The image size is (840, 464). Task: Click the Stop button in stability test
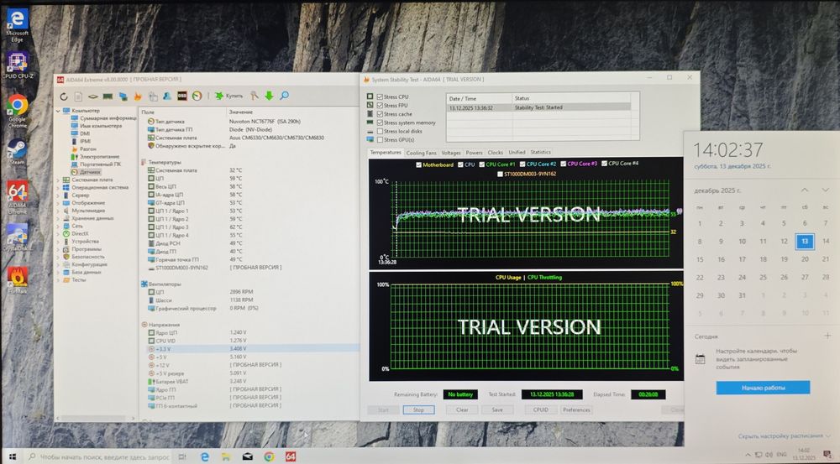418,410
